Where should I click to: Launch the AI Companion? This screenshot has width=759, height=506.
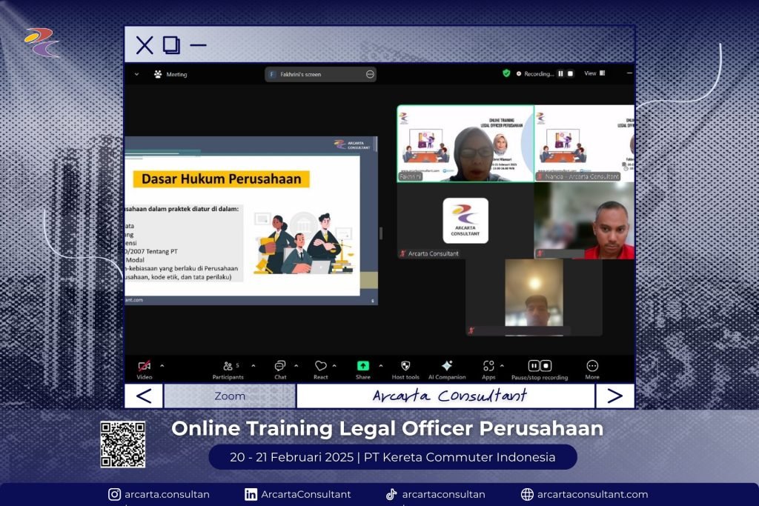tap(447, 366)
